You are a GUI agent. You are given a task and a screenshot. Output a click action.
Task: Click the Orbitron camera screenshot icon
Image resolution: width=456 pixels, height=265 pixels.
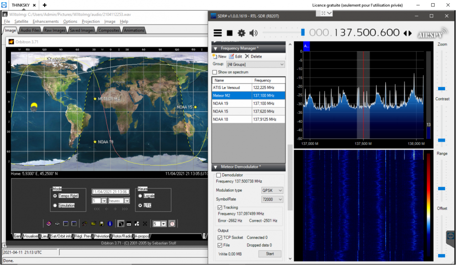pos(57,223)
